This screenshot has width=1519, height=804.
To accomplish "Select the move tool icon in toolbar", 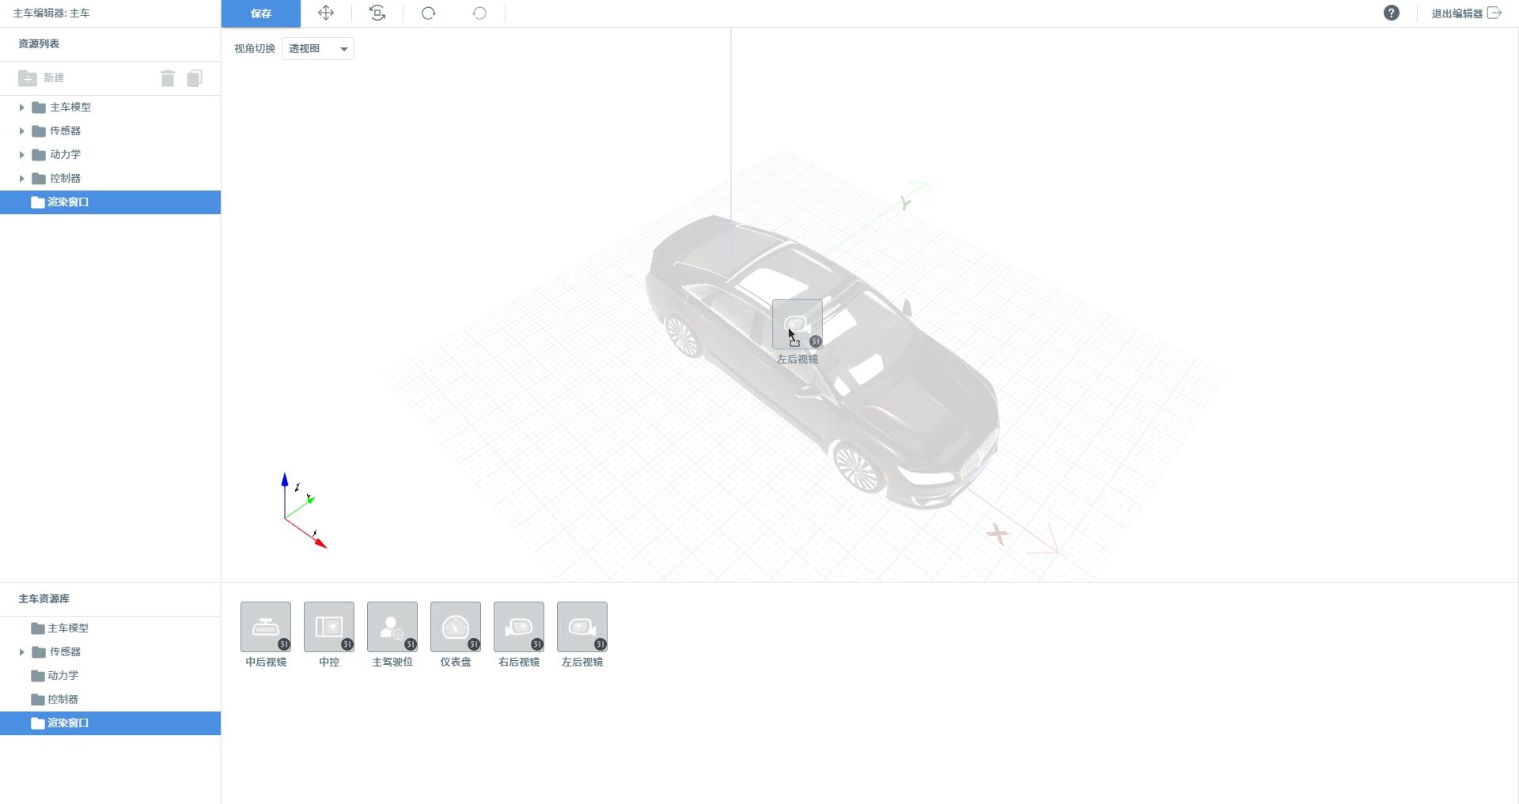I will (x=326, y=13).
